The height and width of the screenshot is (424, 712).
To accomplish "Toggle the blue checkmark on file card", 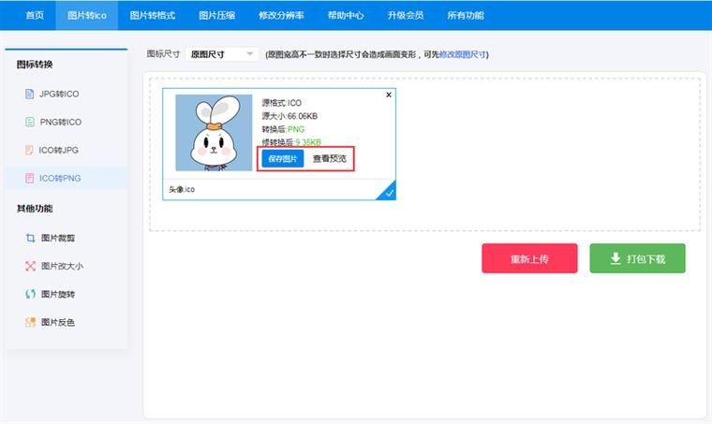I will pos(389,193).
